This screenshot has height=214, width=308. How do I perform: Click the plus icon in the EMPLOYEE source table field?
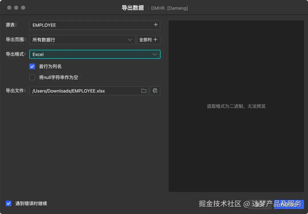click(156, 25)
